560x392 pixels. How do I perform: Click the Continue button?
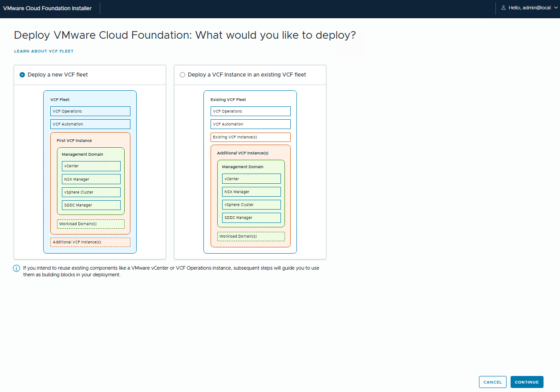pyautogui.click(x=527, y=382)
